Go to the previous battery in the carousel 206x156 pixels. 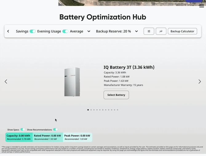(x=6, y=81)
